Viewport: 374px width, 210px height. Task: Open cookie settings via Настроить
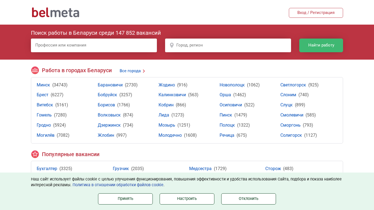187,199
